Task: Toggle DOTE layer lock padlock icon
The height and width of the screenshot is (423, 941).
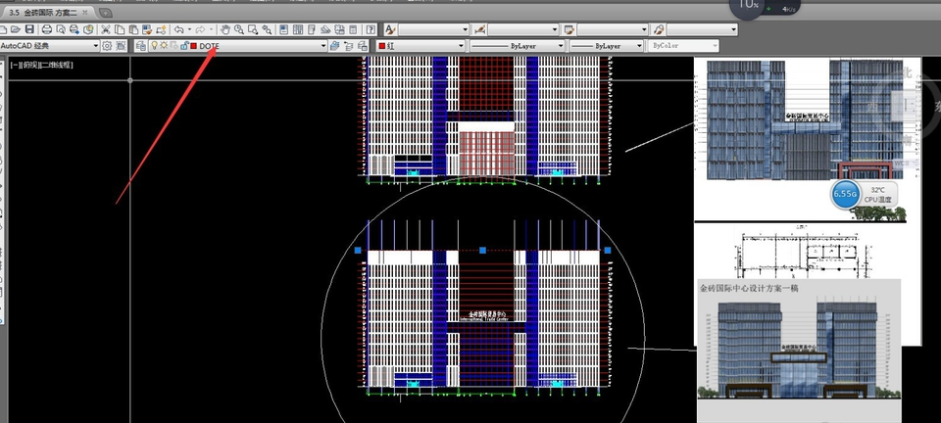Action: pos(183,46)
